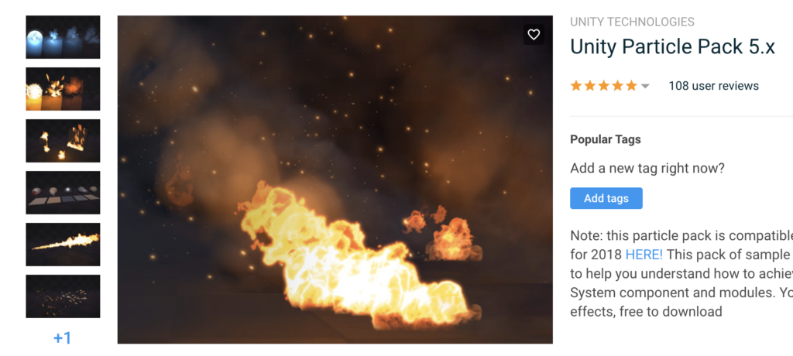Click the third rating star
Screen dimensions: 793x356
coord(604,86)
